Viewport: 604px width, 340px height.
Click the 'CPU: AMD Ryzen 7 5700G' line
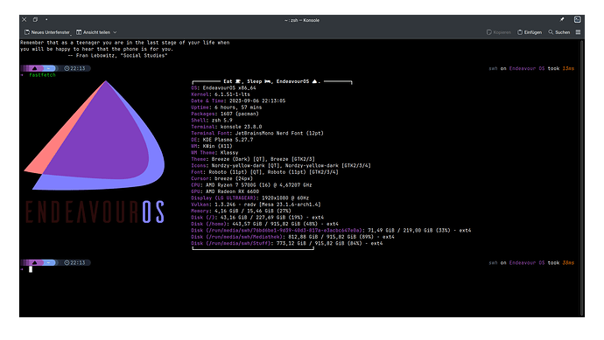251,185
